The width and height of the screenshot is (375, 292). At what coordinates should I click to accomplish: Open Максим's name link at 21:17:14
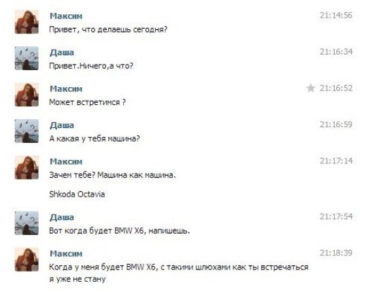(66, 161)
